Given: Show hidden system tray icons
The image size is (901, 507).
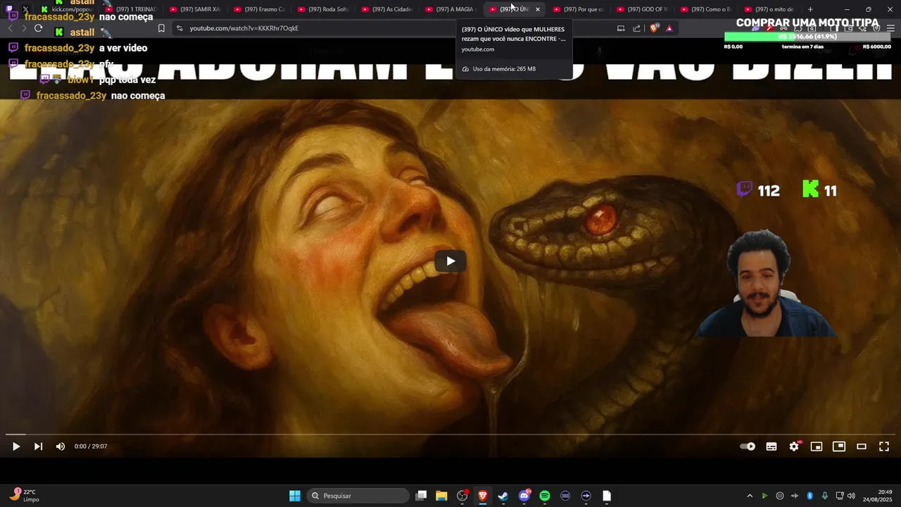Looking at the screenshot, I should 750,496.
